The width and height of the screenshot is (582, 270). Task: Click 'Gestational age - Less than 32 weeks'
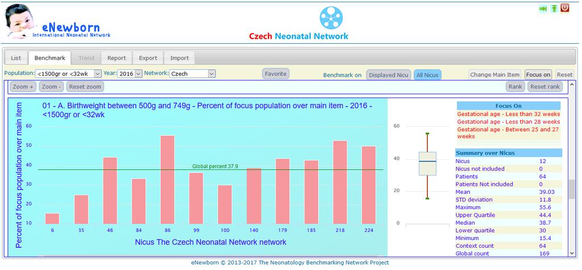click(509, 114)
